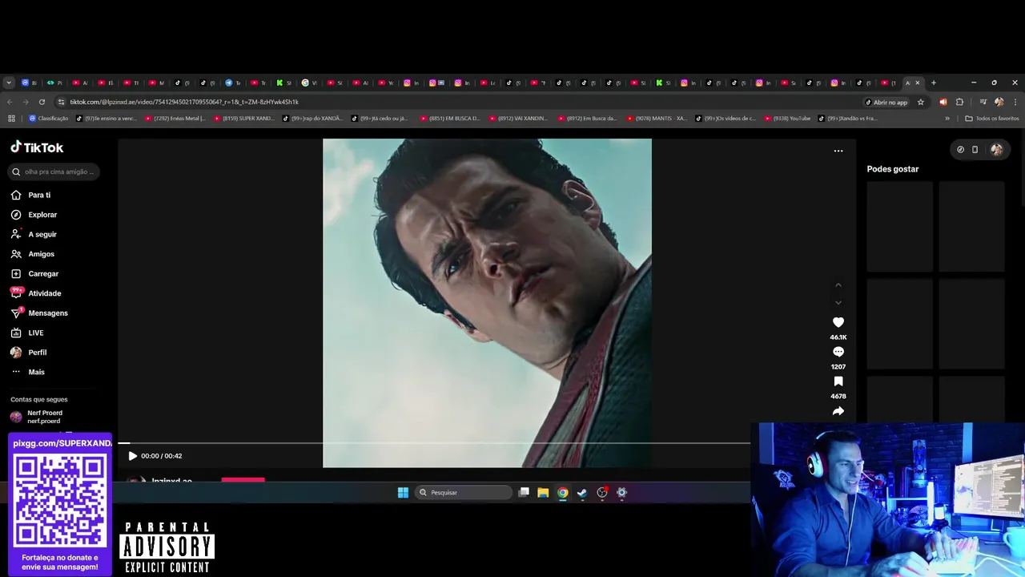Image resolution: width=1025 pixels, height=577 pixels.
Task: Open the settings gear on the taskbar
Action: [x=621, y=493]
